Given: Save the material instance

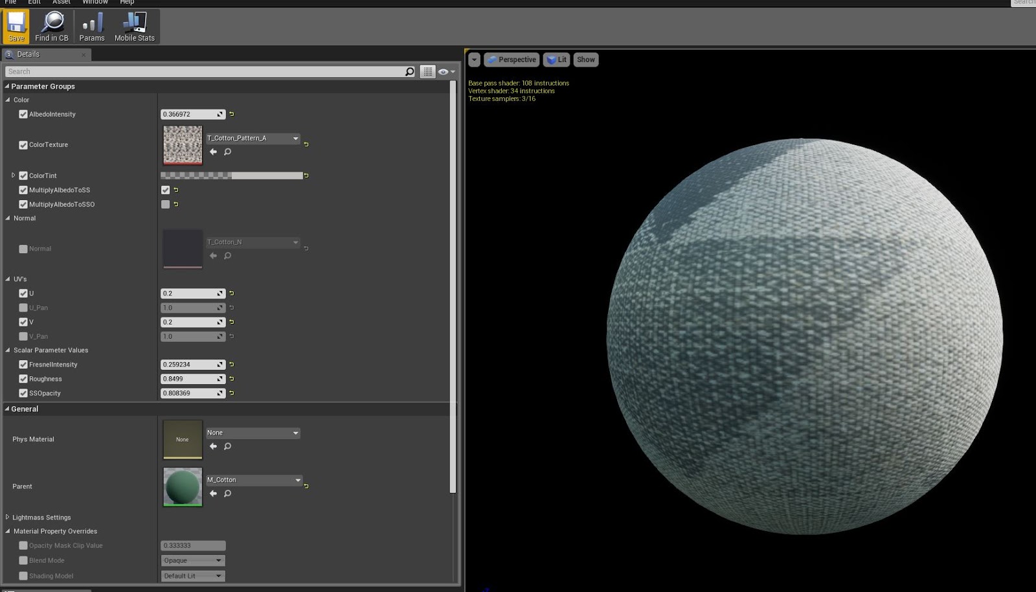Looking at the screenshot, I should tap(16, 26).
